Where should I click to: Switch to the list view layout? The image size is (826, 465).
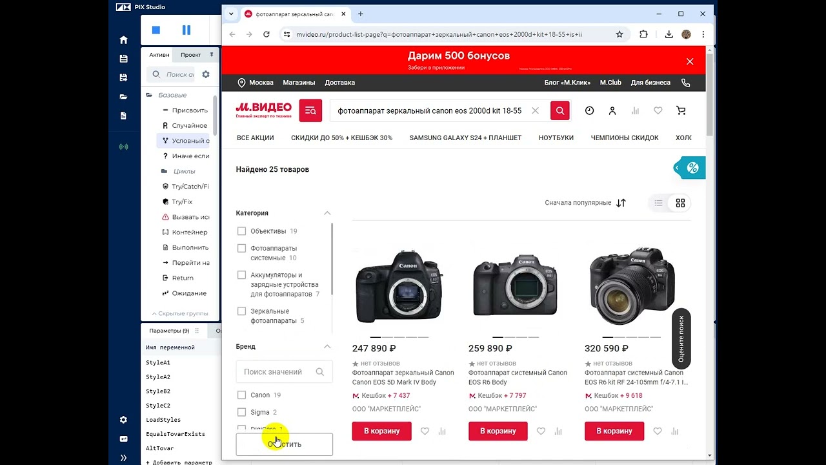(658, 203)
